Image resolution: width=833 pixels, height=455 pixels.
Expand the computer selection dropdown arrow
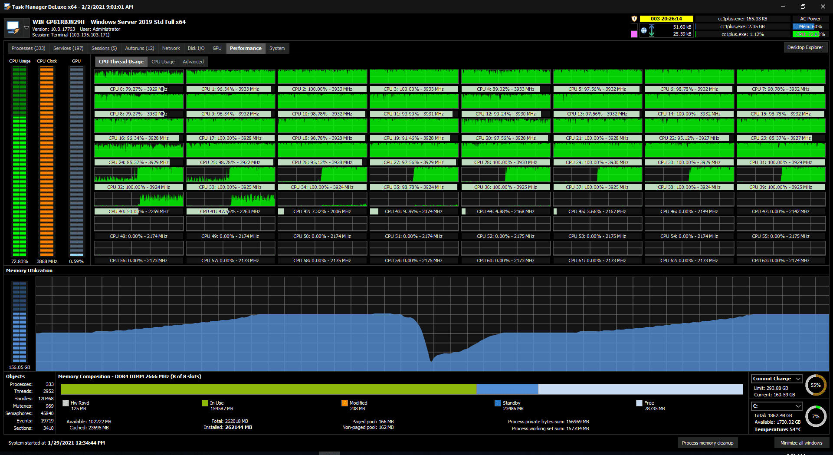tap(26, 28)
